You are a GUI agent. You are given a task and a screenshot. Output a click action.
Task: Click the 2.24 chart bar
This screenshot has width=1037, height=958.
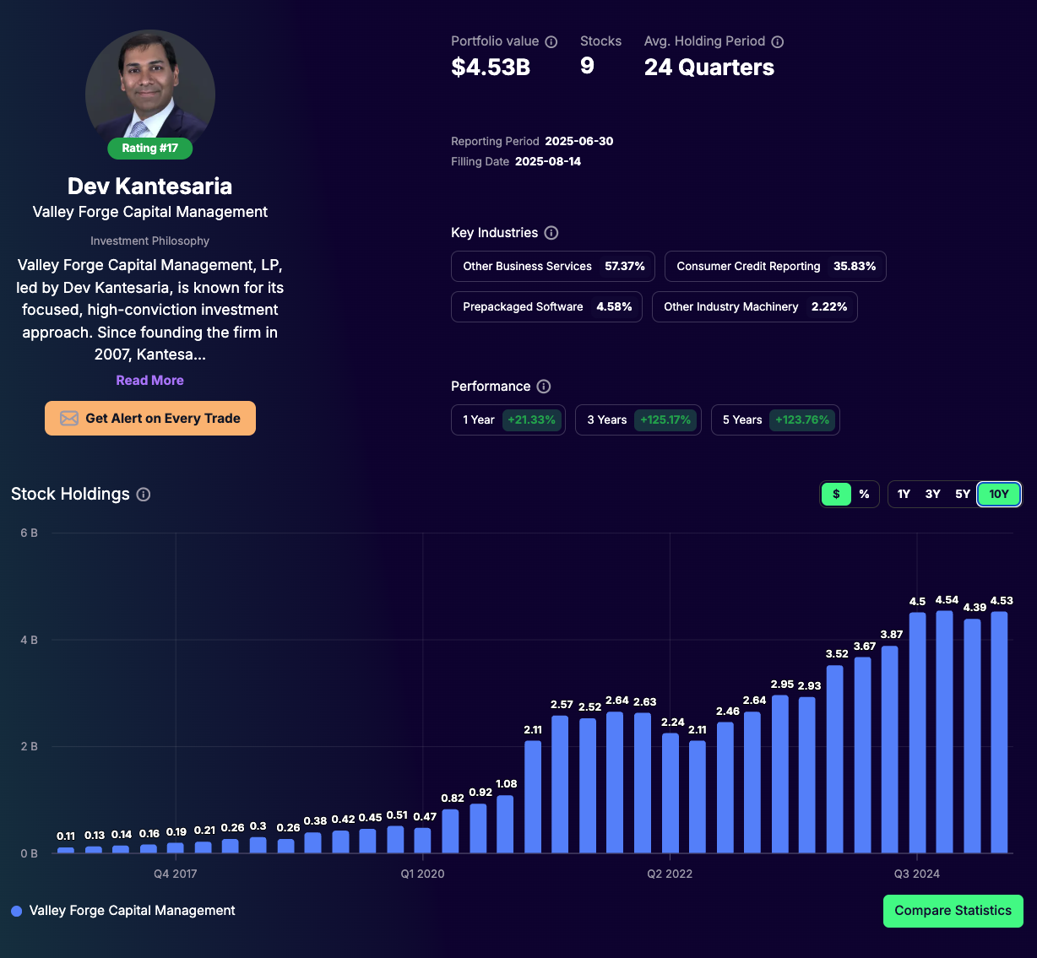(671, 793)
